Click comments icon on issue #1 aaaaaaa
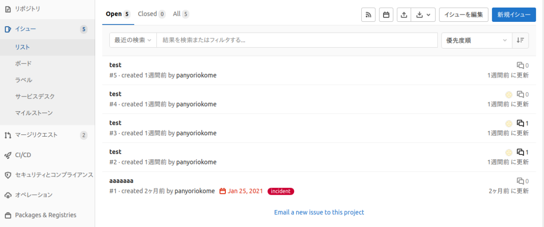Viewport: 544px width, 227px height. pos(520,181)
